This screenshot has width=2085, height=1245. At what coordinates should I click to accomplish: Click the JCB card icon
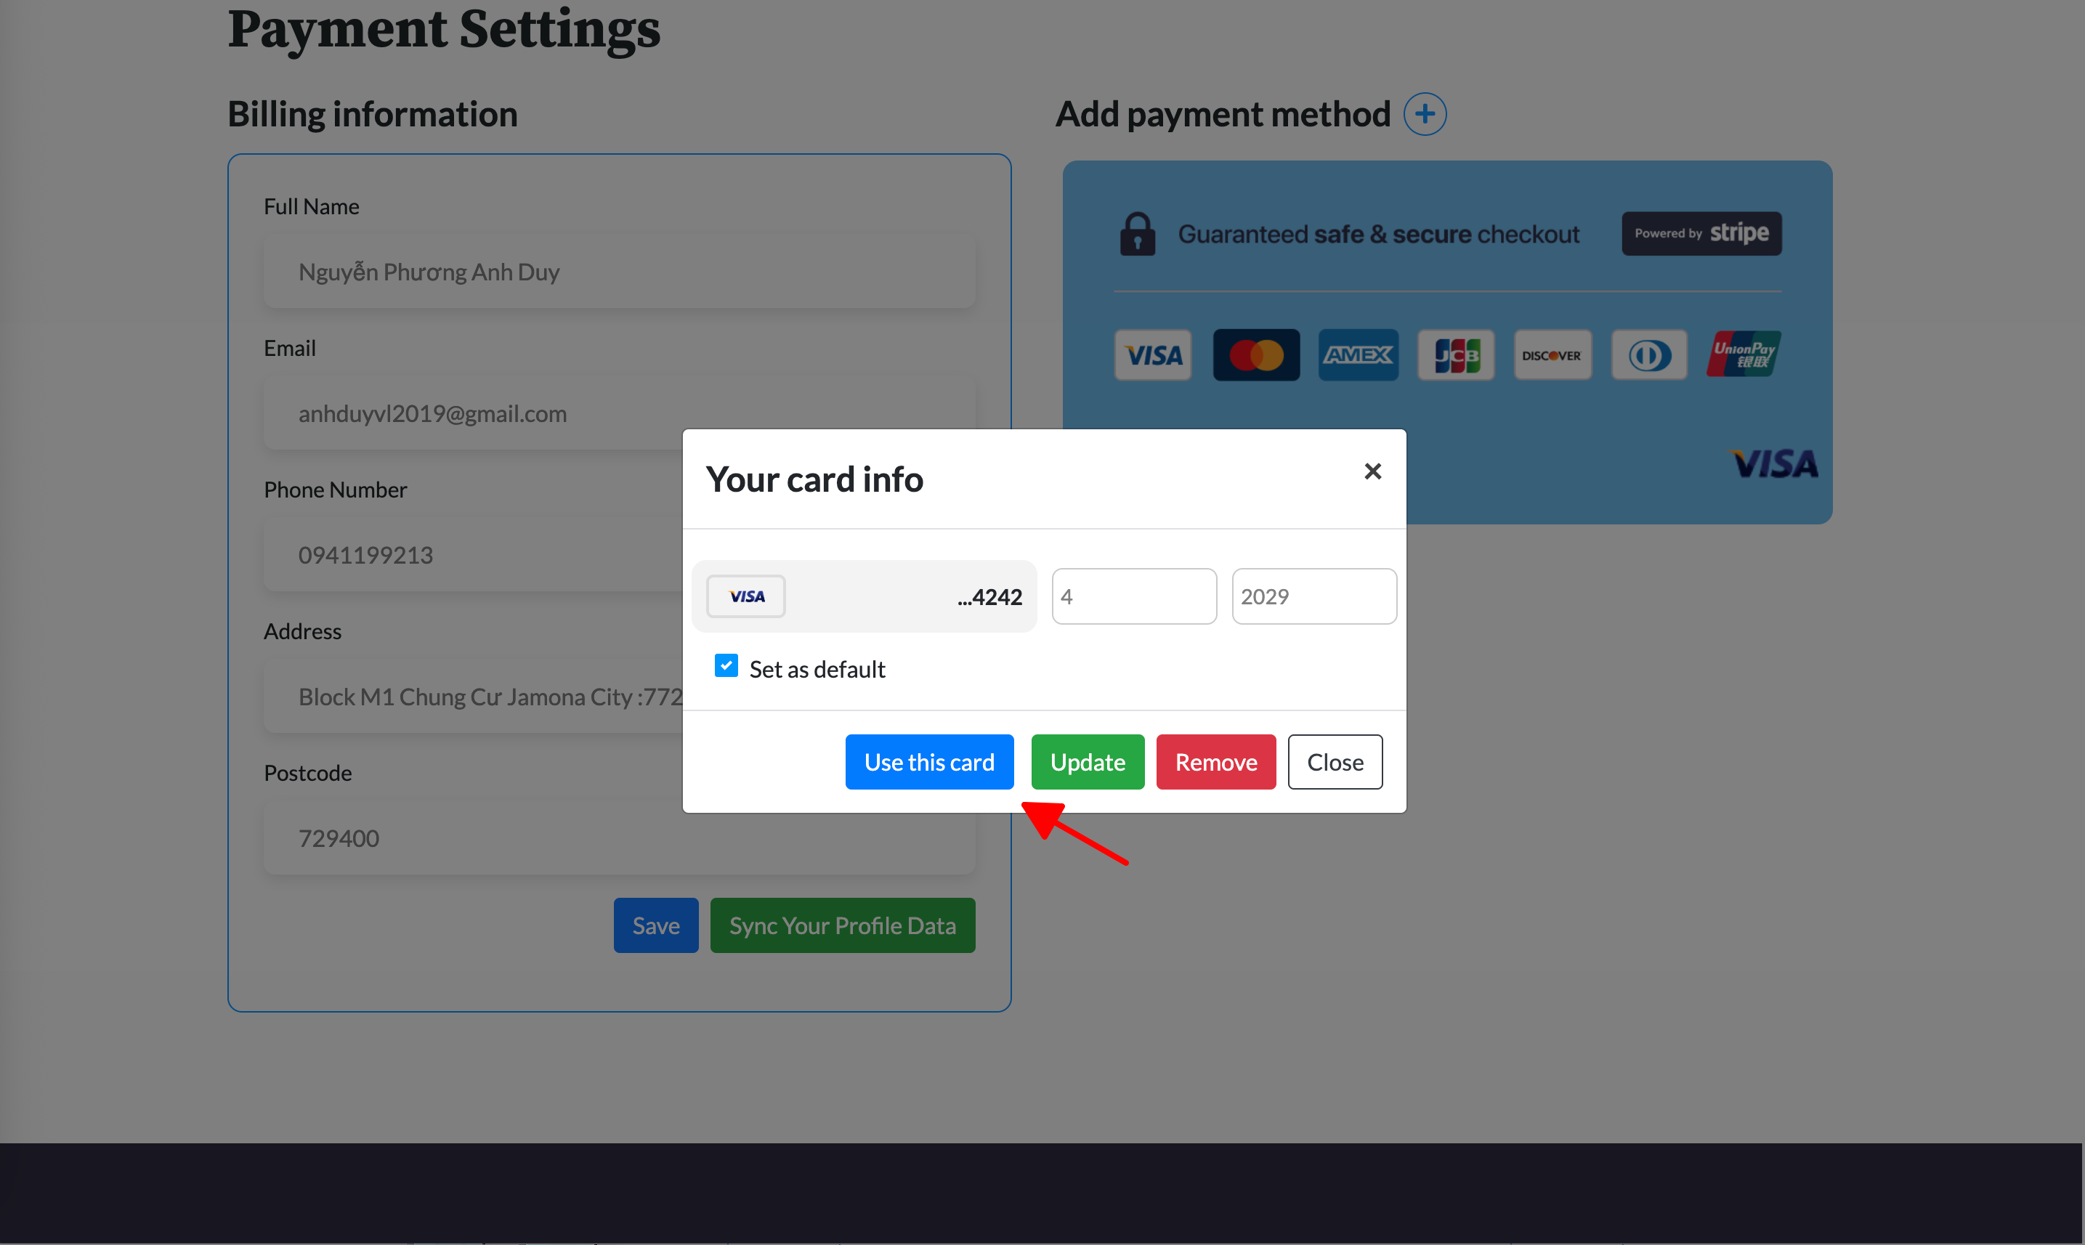1456,355
